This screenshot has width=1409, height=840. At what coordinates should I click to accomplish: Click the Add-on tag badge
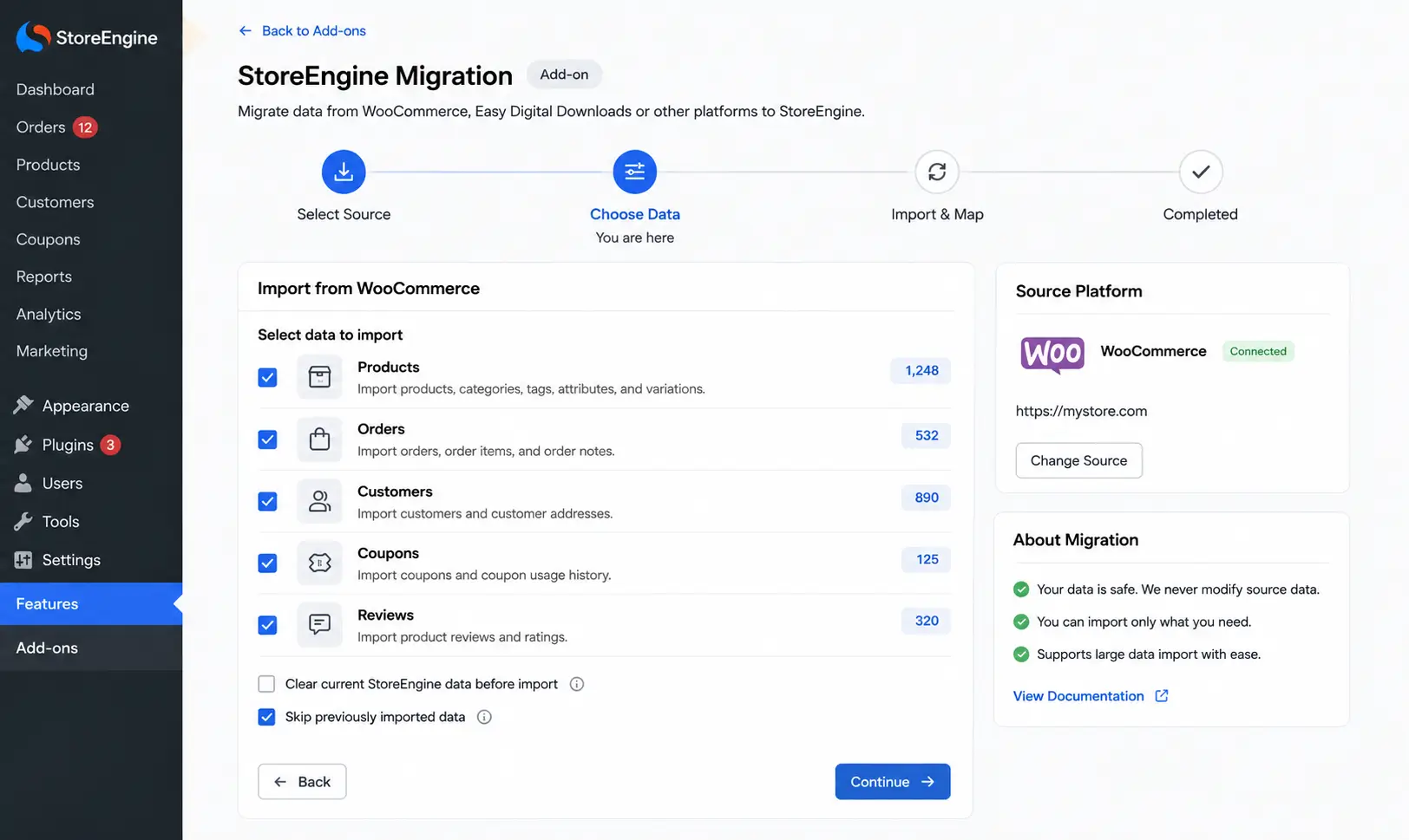[564, 75]
